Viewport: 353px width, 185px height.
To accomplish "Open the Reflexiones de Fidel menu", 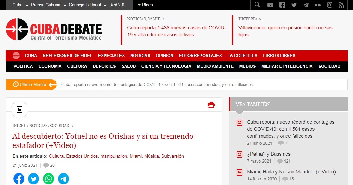I will tap(67, 56).
